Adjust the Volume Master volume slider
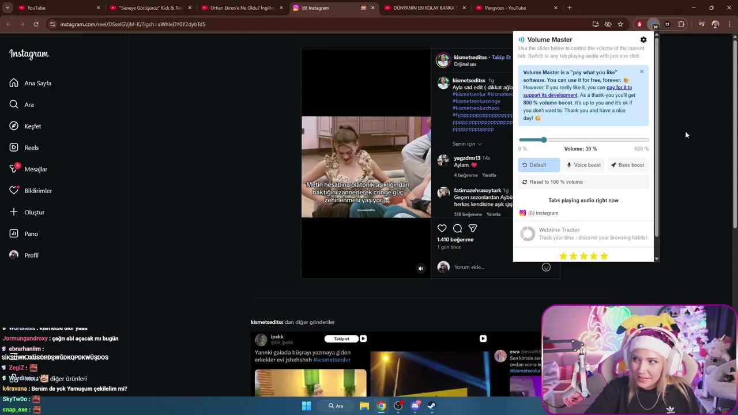This screenshot has width=738, height=415. (x=583, y=140)
